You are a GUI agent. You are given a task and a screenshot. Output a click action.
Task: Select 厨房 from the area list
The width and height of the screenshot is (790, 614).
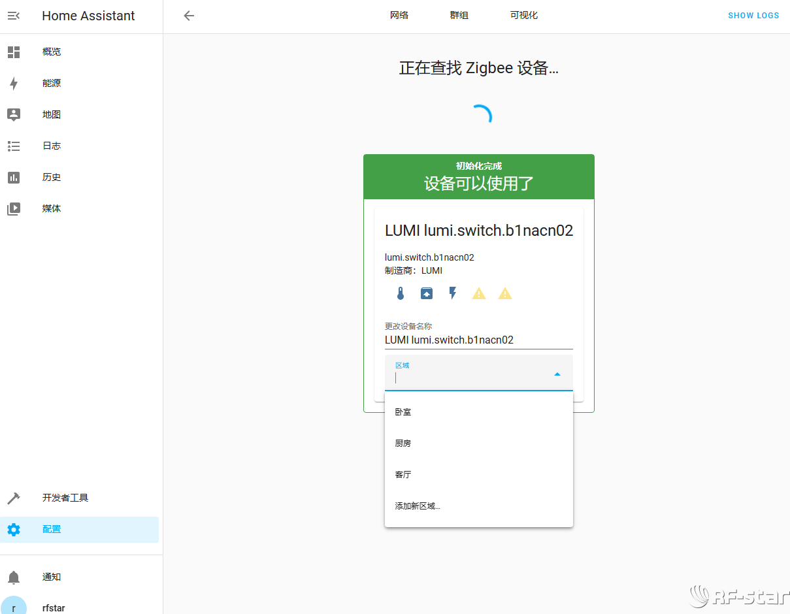(479, 444)
